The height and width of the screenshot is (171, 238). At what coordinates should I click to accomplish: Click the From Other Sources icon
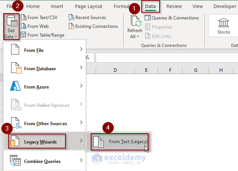tap(16, 123)
